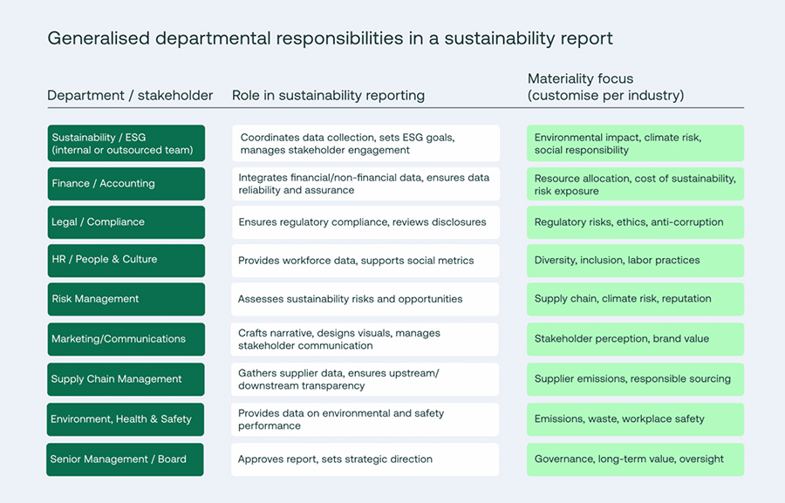
Task: Click the Finance / Accounting green label
Action: (x=126, y=183)
